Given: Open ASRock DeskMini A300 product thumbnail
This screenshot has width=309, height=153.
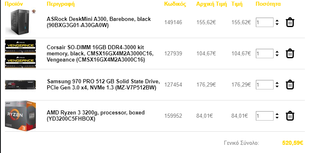Looking at the screenshot, I should tap(21, 22).
